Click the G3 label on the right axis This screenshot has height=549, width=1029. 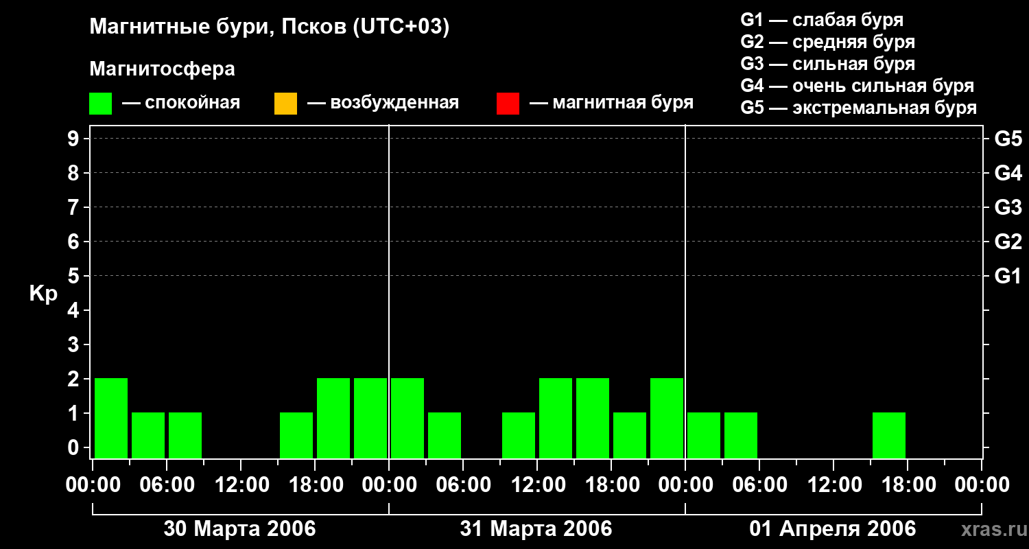tap(1008, 207)
